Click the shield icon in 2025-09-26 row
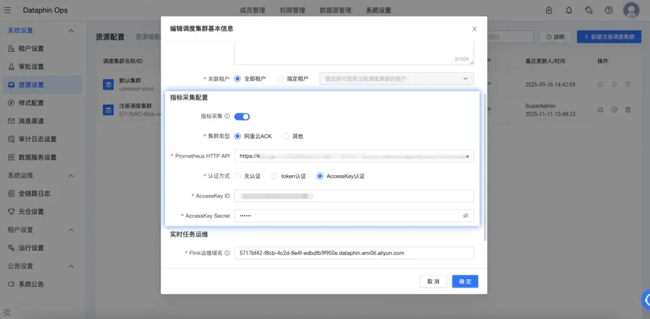This screenshot has height=319, width=650. click(x=614, y=85)
